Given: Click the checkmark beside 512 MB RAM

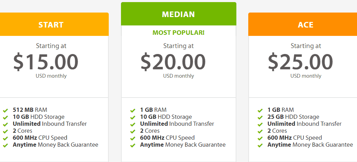Looking at the screenshot, I should [6, 110].
